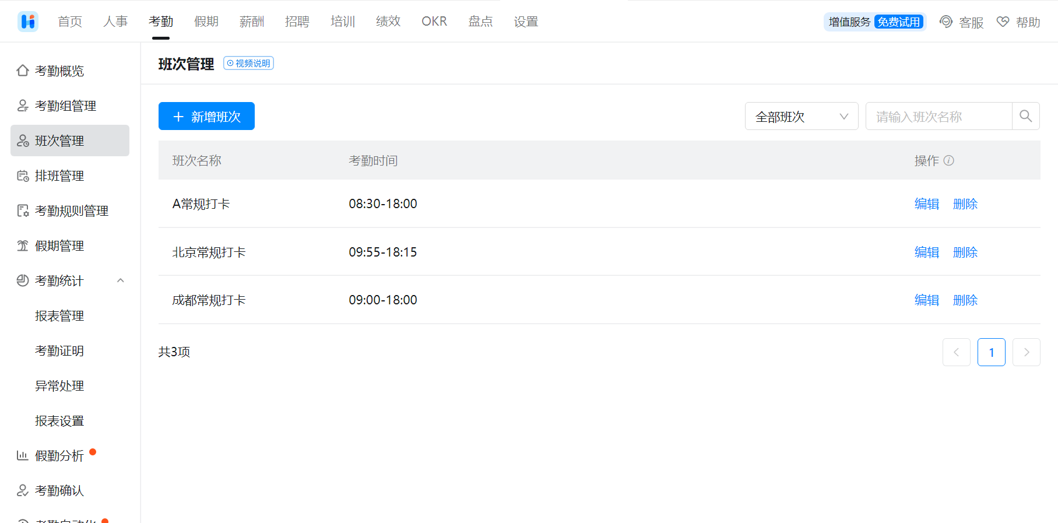Open the 全部班次 filter dropdown

click(802, 116)
